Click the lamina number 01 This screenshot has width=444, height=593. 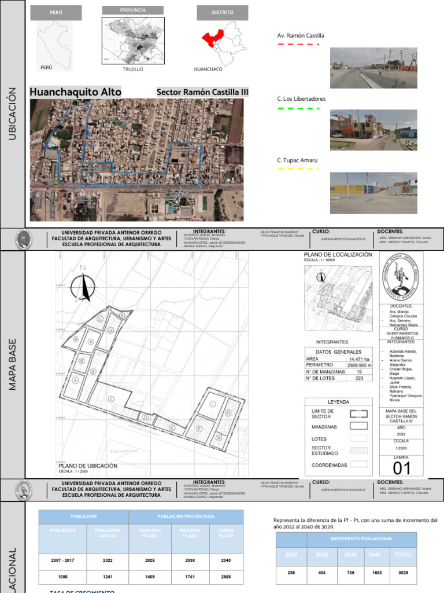(401, 468)
